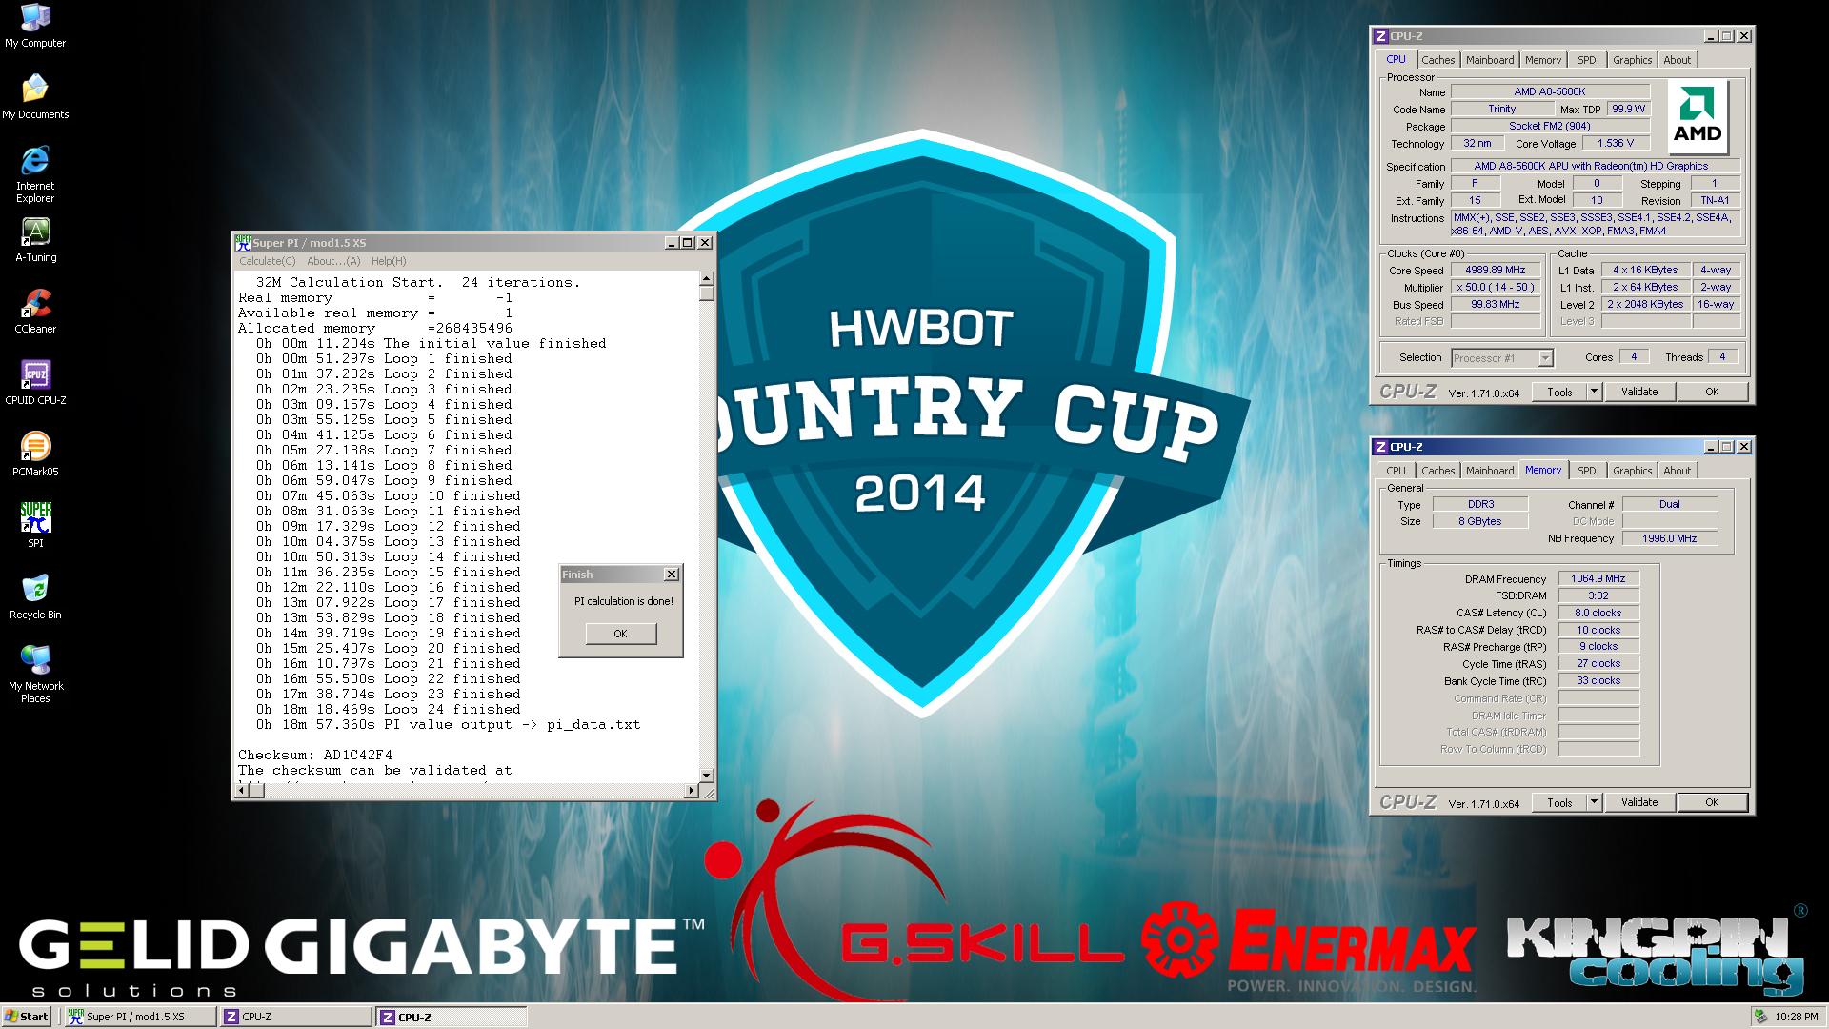The image size is (1829, 1029).
Task: Switch to the first CPU-Z taskbar button
Action: pyautogui.click(x=295, y=1017)
